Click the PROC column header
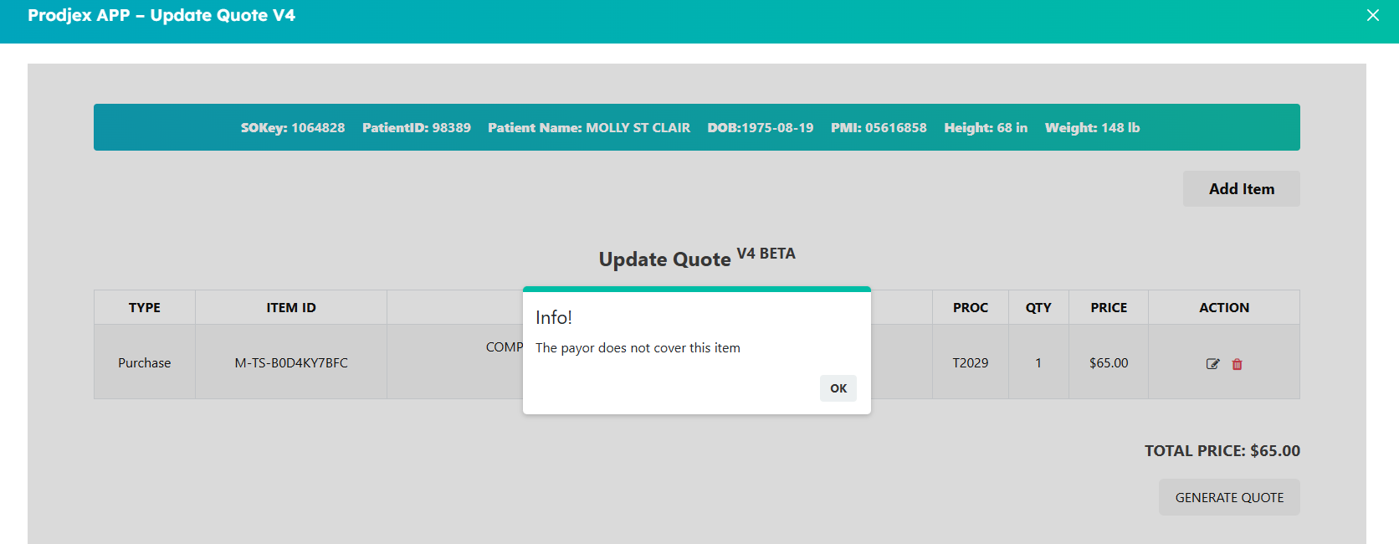 (x=970, y=308)
